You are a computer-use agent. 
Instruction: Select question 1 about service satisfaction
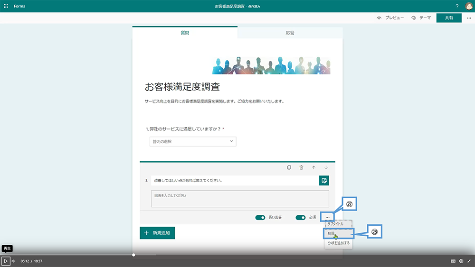pos(185,129)
